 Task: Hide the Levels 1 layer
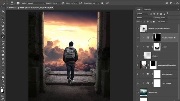(x=138, y=47)
